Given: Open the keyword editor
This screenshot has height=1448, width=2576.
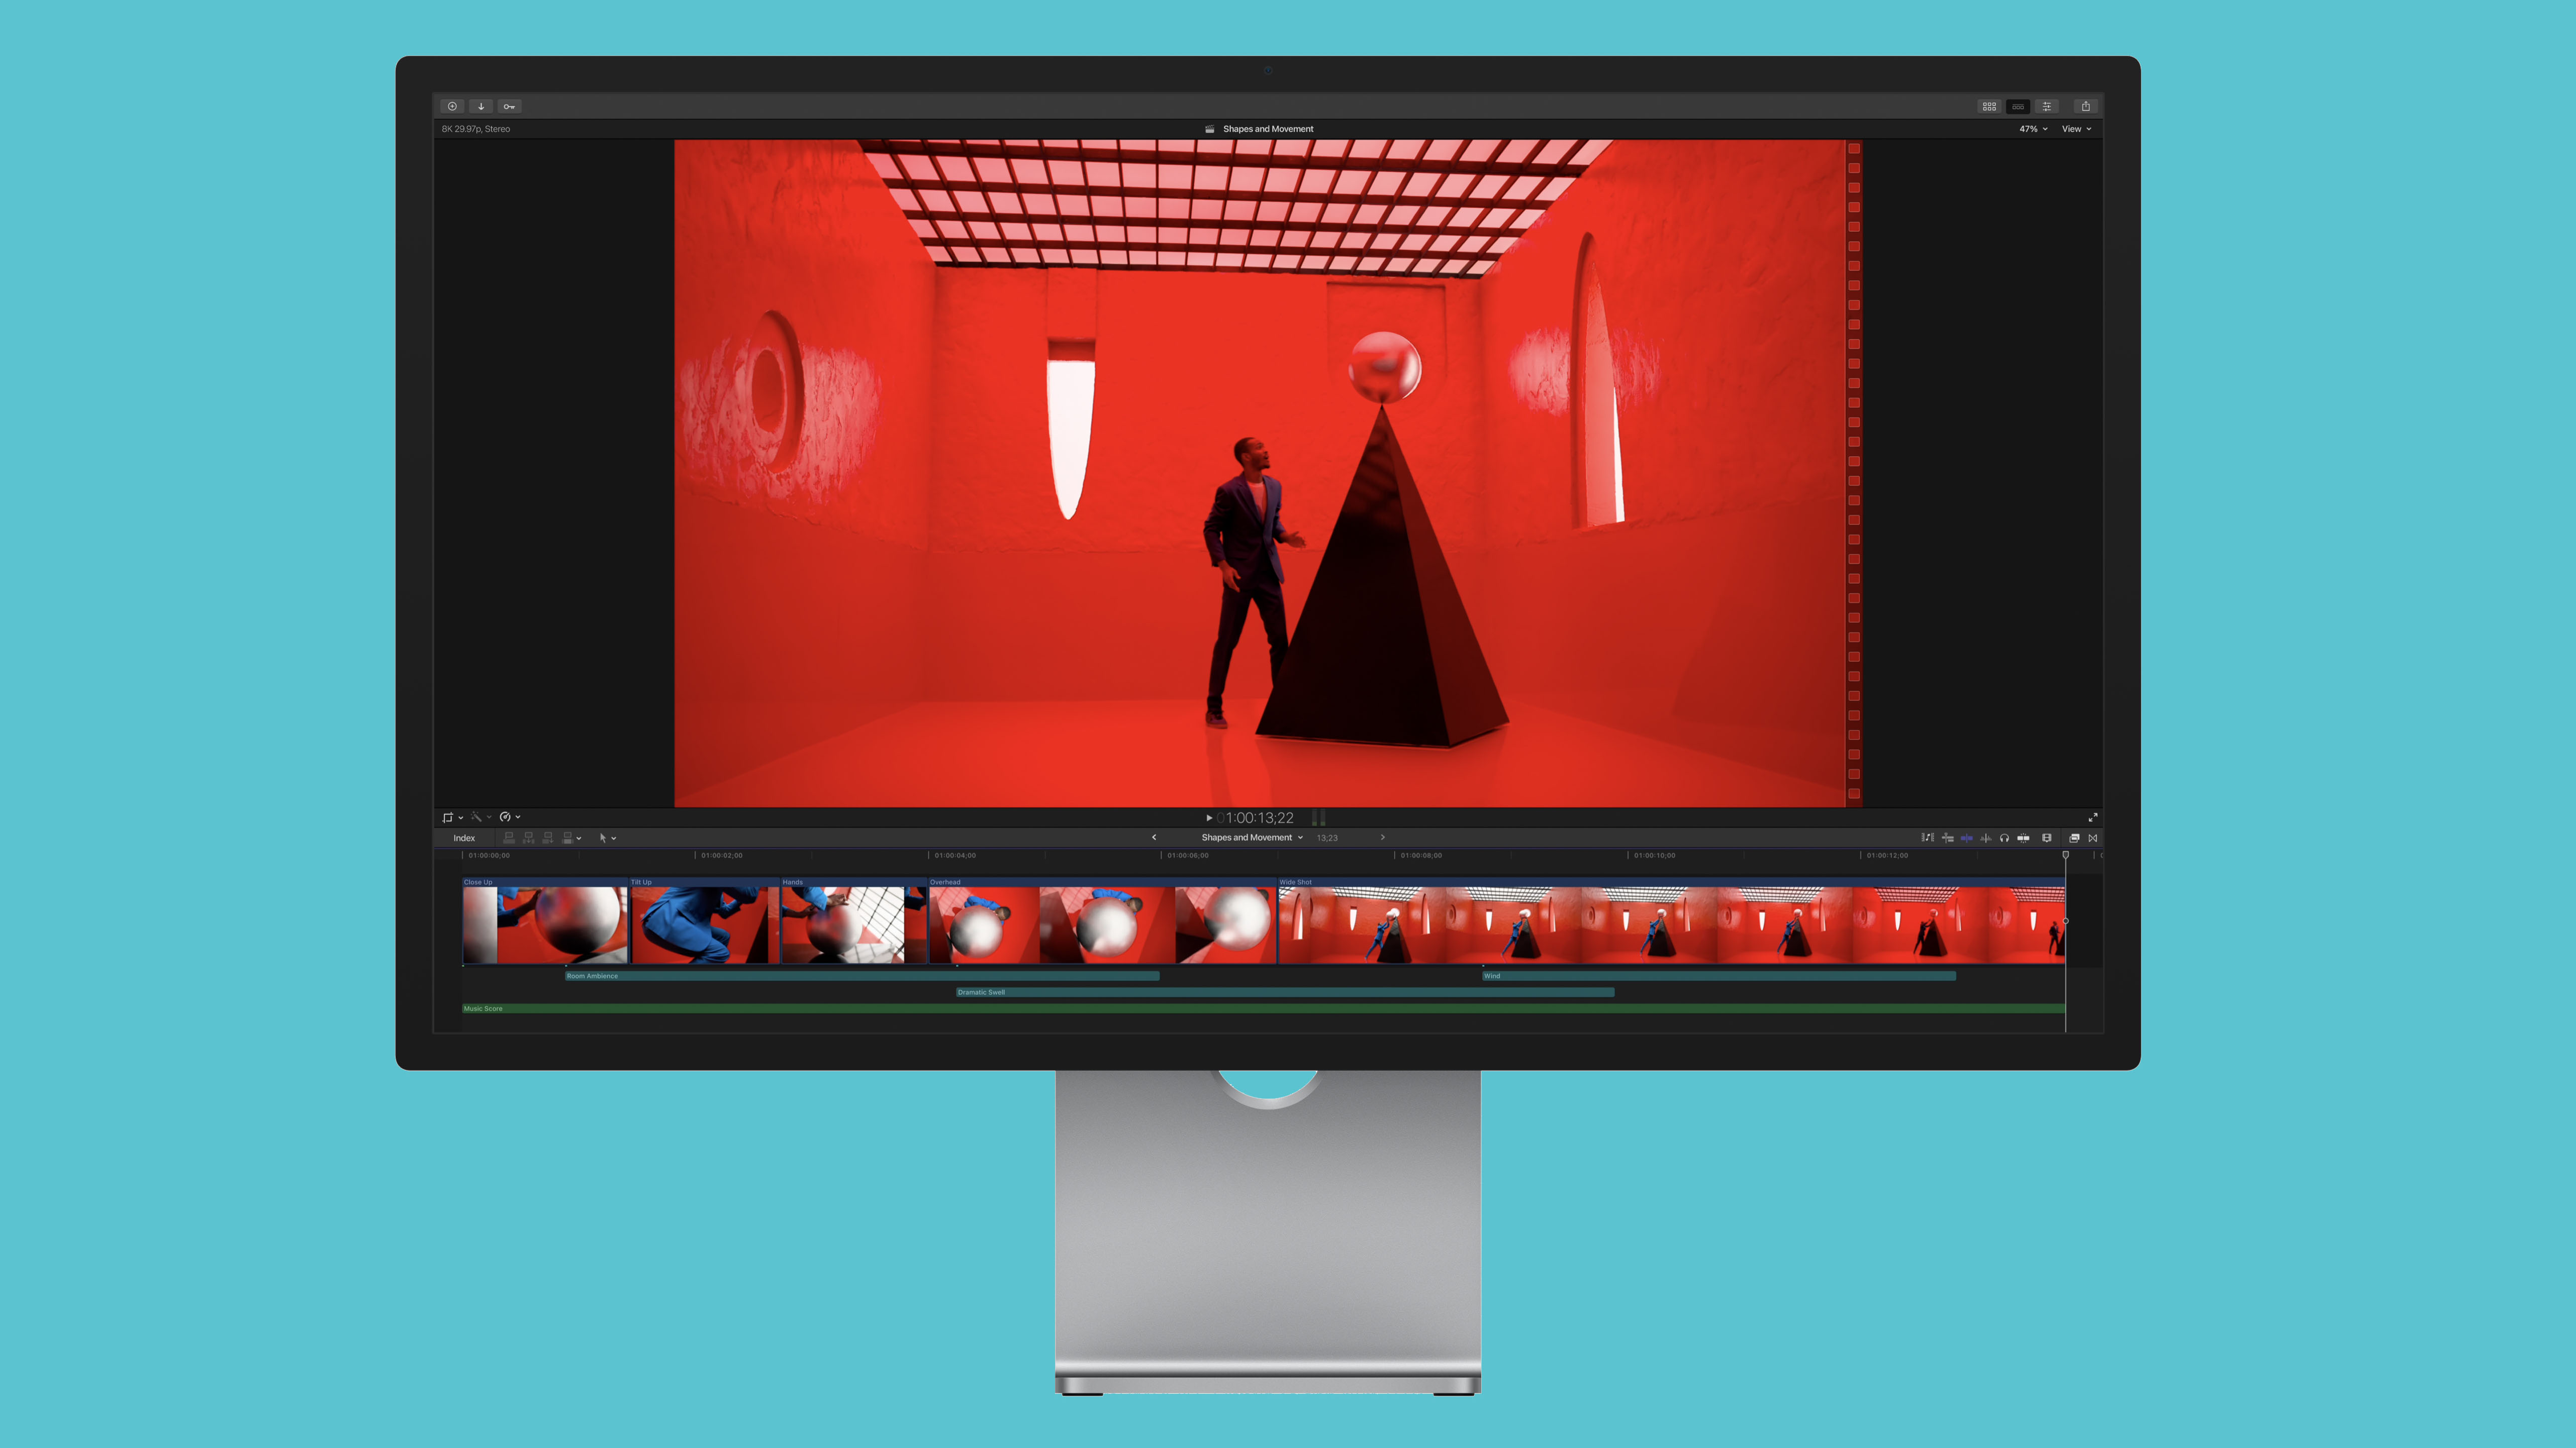Looking at the screenshot, I should tap(510, 106).
